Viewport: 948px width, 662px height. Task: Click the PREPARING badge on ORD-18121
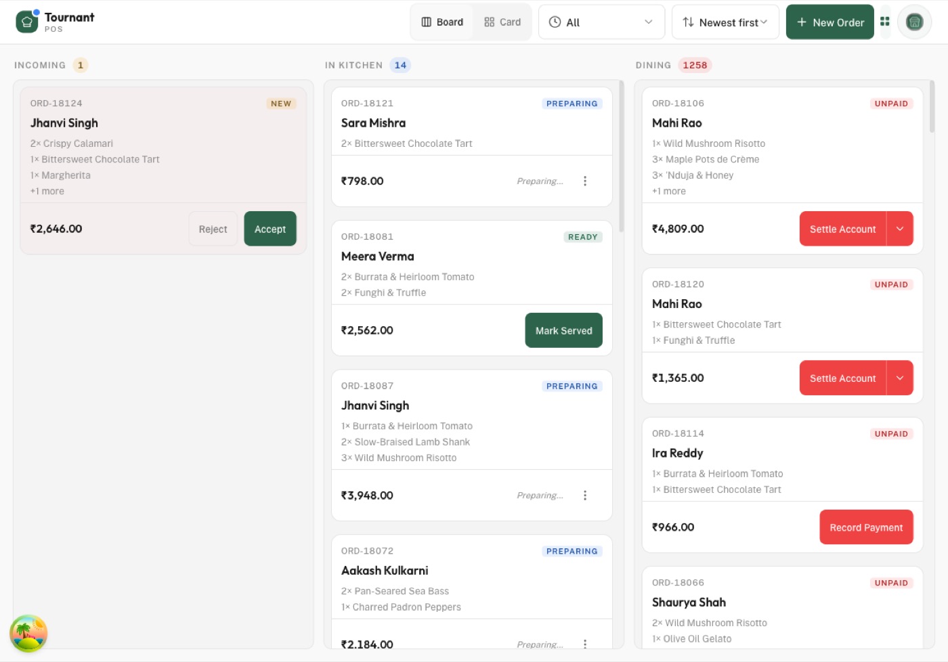572,104
